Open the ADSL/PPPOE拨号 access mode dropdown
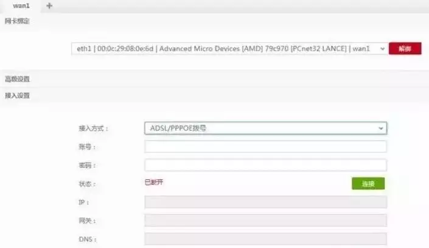Image resolution: width=429 pixels, height=248 pixels. 266,128
